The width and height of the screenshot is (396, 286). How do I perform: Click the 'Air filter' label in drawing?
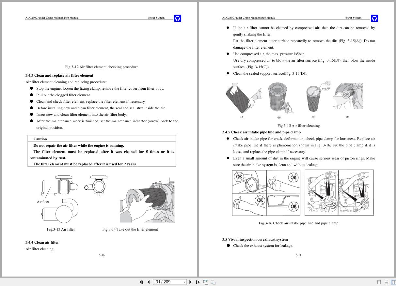43,202
